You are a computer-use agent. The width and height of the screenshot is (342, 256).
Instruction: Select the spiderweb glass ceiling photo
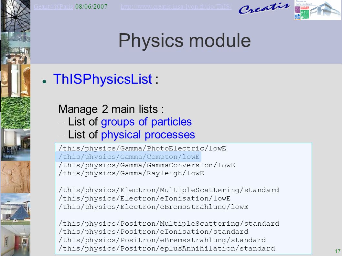pos(16,16)
